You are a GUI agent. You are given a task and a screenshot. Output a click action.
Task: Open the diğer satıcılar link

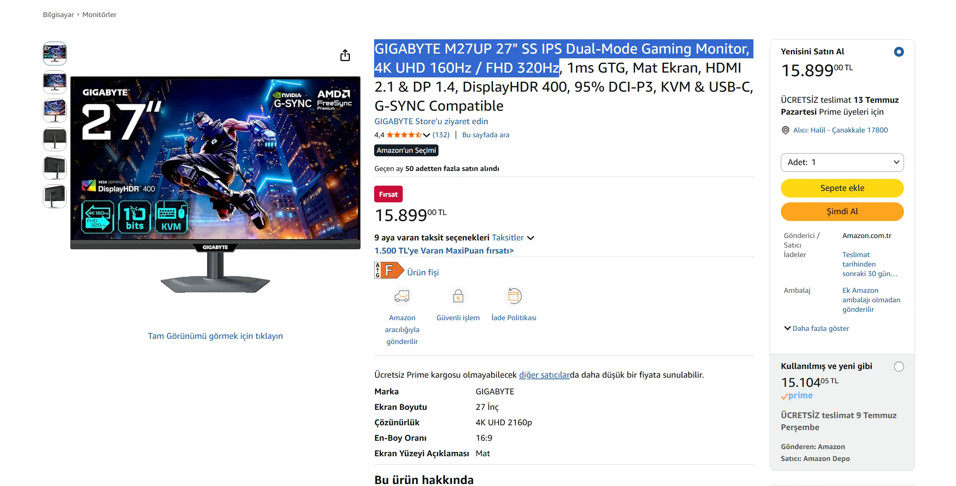click(545, 375)
